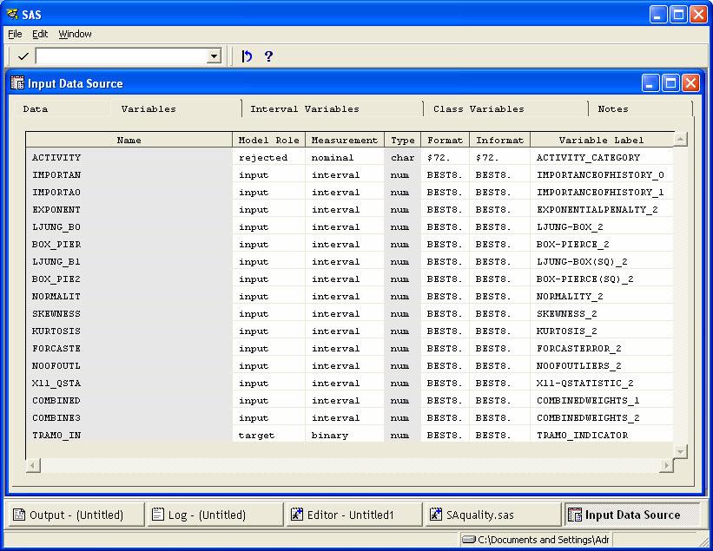Select the X11_QSTA variable name
Image resolution: width=713 pixels, height=551 pixels.
pos(56,383)
